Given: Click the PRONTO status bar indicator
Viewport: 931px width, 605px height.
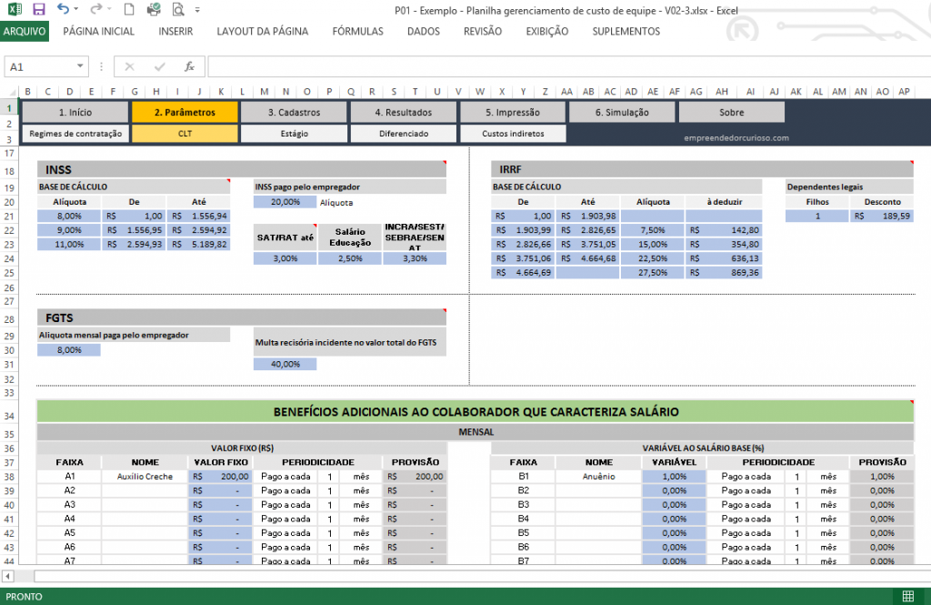Looking at the screenshot, I should tap(25, 597).
